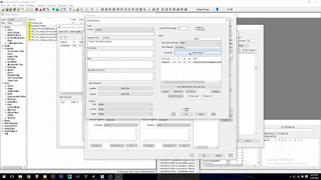Open Google Chrome from the taskbar
Screen dimensions: 321x180
tap(28, 176)
